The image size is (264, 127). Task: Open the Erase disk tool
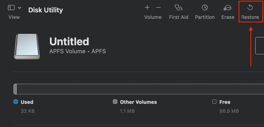pos(228,8)
